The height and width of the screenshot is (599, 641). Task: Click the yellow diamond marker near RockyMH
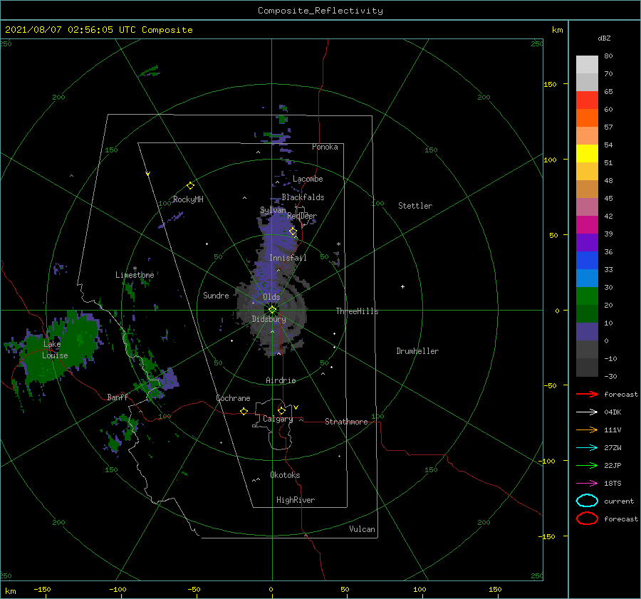(190, 186)
